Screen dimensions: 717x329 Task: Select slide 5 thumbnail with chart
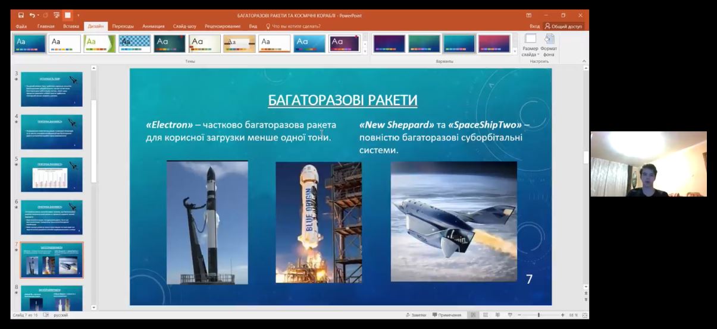pyautogui.click(x=51, y=174)
